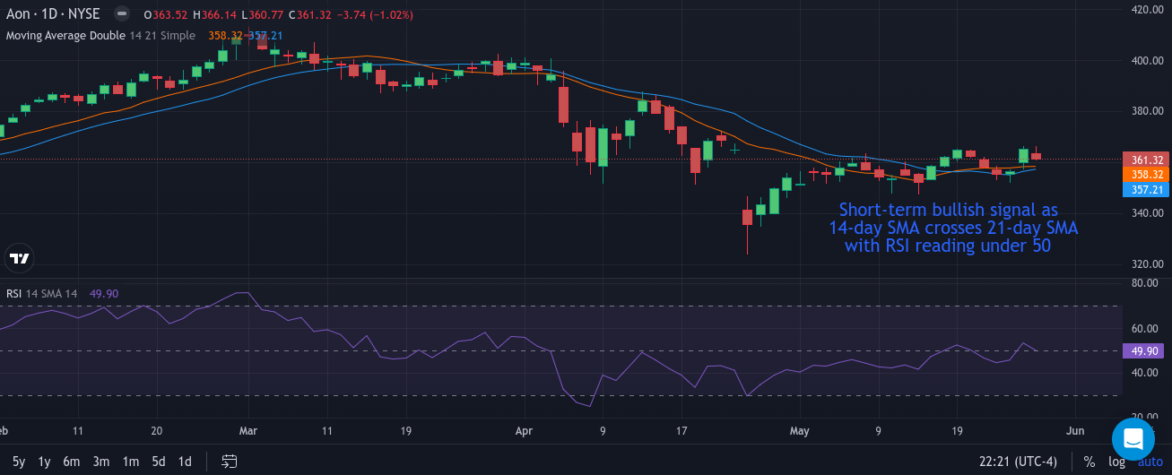
Task: Click the May date on time axis
Action: (x=799, y=431)
